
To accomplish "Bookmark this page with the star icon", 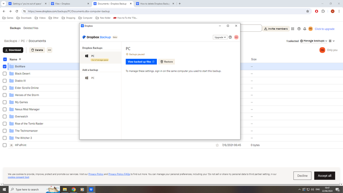I will click(307, 11).
